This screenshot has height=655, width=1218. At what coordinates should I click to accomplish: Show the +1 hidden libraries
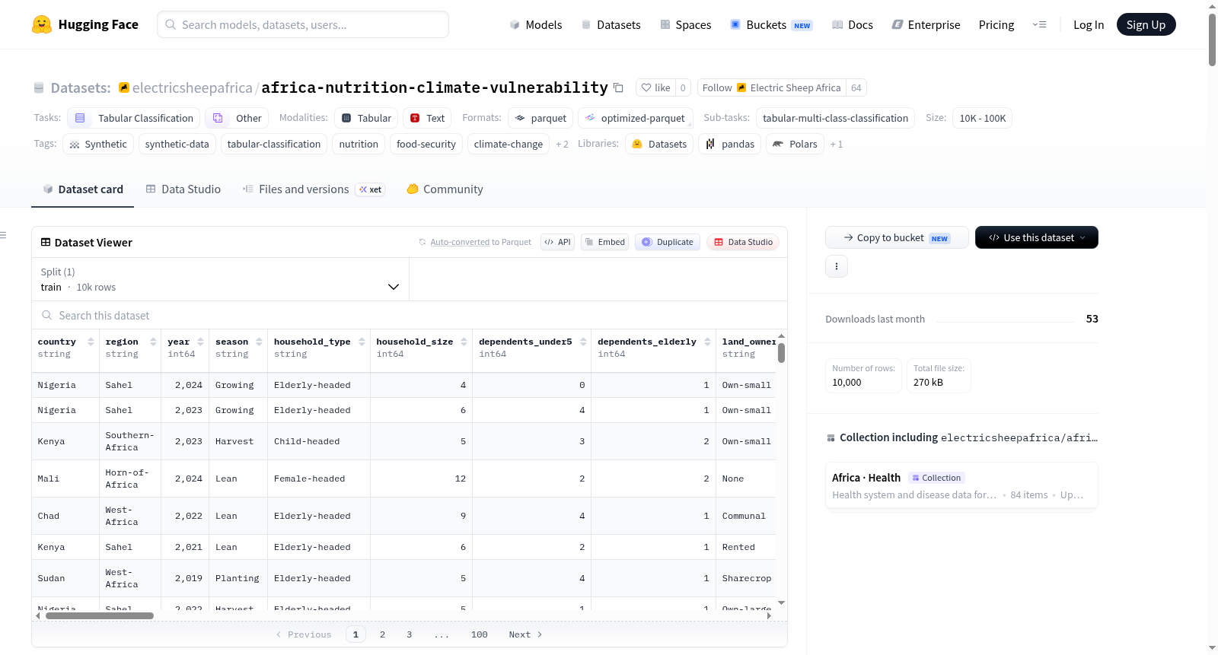[x=836, y=145]
